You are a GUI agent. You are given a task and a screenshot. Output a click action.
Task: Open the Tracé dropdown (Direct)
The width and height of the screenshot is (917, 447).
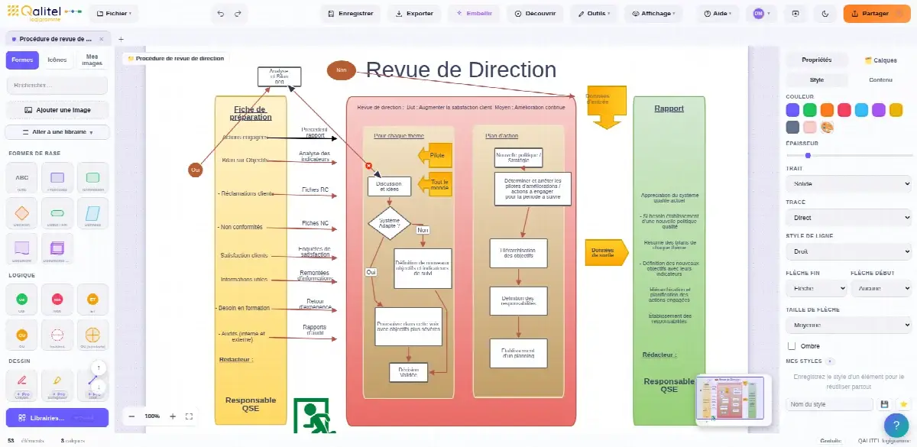tap(848, 218)
